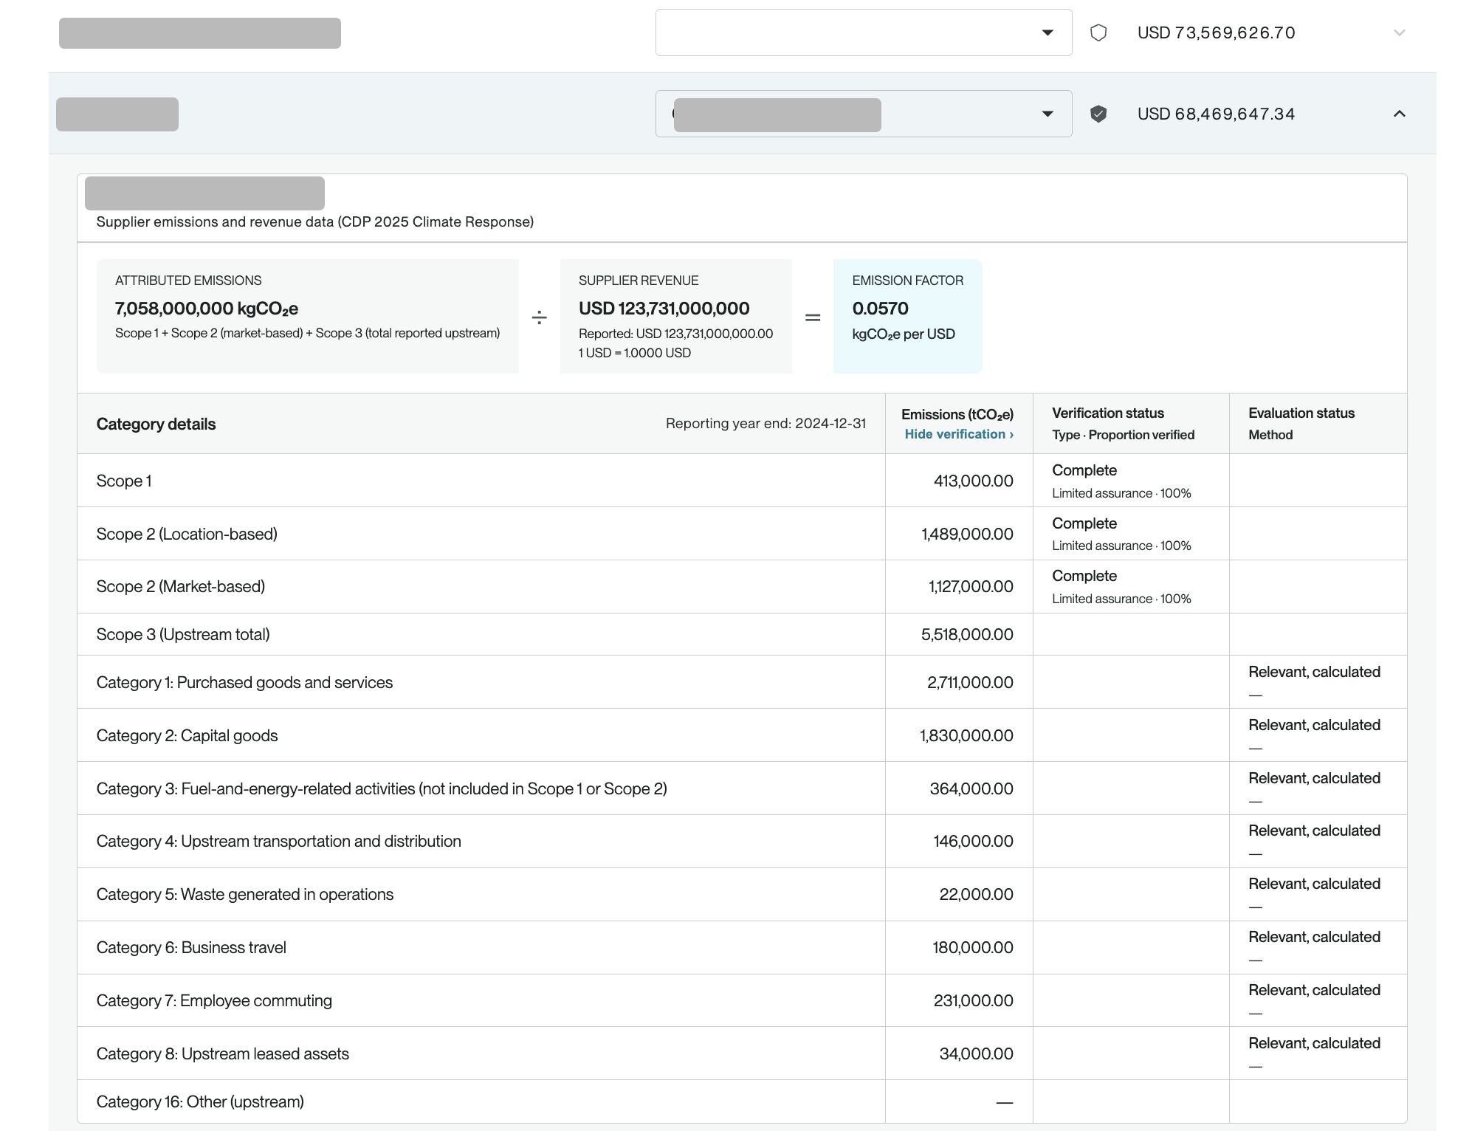The height and width of the screenshot is (1131, 1469).
Task: Click the filled verified shield icon beside USD 68,469,647.34
Action: tap(1098, 114)
